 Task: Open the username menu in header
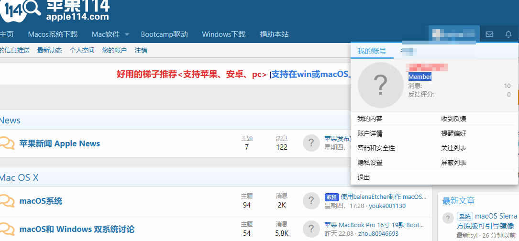coord(454,34)
